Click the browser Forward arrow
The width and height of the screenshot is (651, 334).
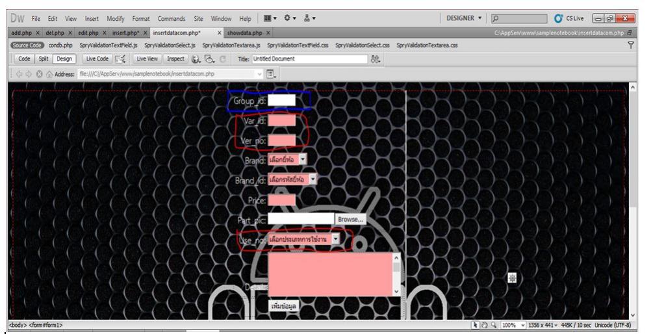[29, 74]
